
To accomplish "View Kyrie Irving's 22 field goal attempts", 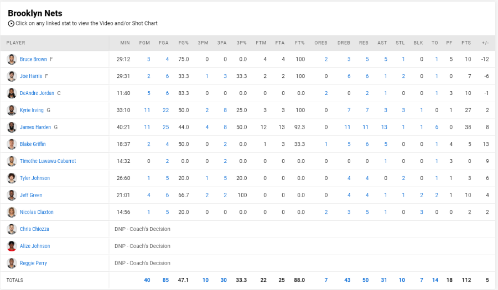I will (165, 110).
